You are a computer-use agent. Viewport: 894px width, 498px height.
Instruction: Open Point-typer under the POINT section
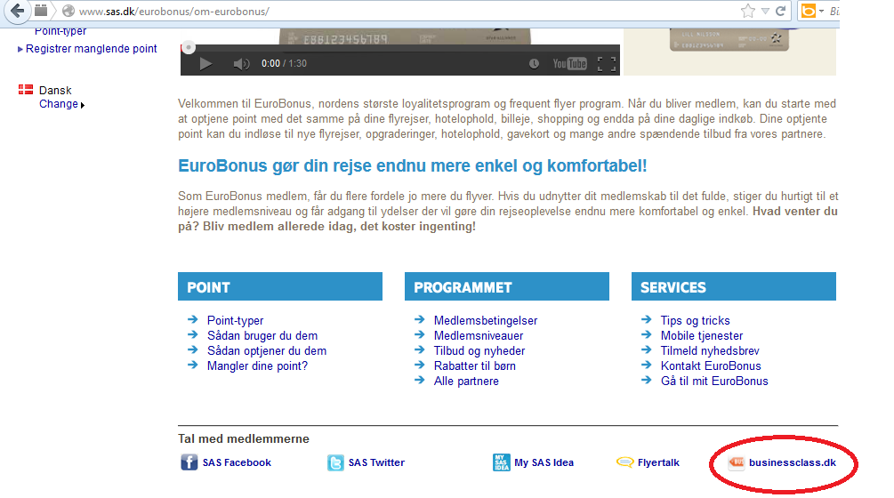click(x=235, y=321)
